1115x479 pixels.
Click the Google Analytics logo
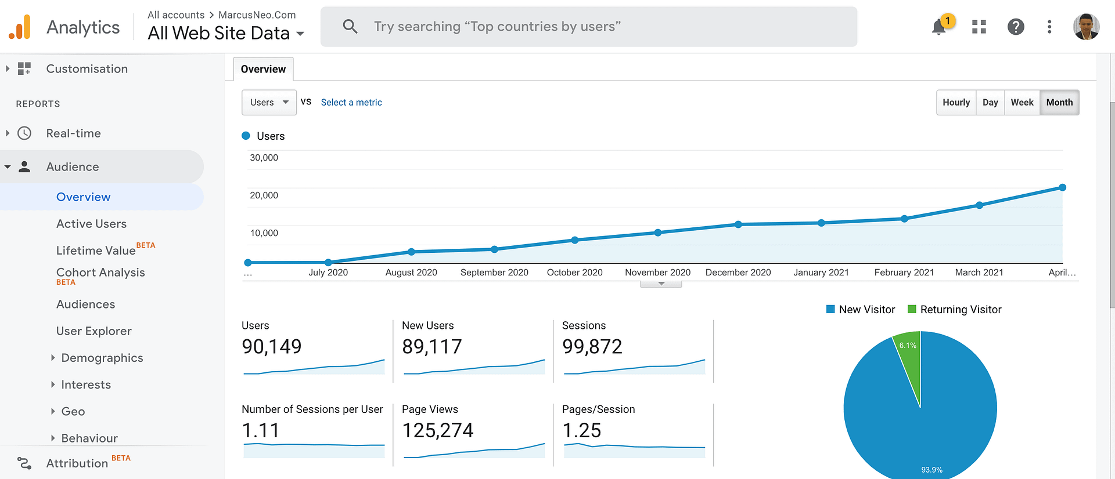[20, 27]
